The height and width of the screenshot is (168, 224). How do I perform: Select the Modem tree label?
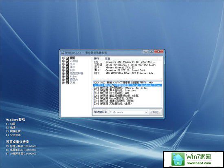pyautogui.click(x=73, y=77)
